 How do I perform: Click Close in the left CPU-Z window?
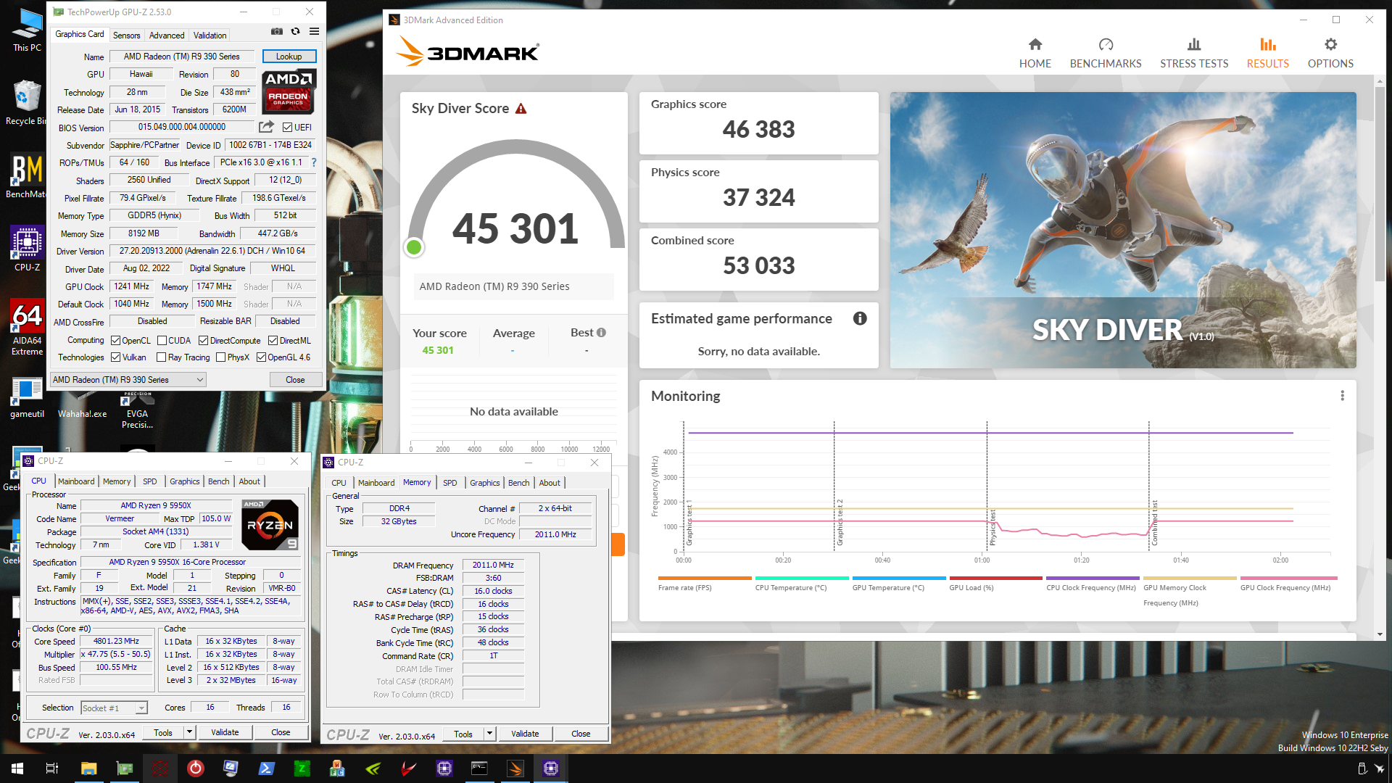281,732
